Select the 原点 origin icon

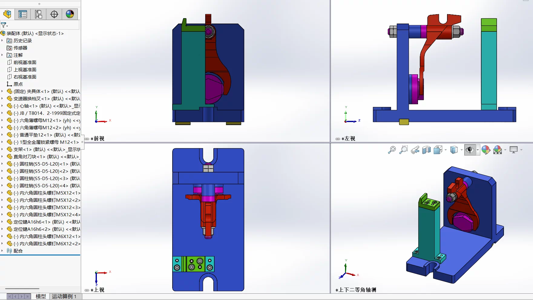tap(9, 84)
